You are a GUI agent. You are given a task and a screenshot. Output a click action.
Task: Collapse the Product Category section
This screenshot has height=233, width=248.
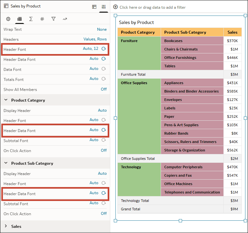coord(6,100)
